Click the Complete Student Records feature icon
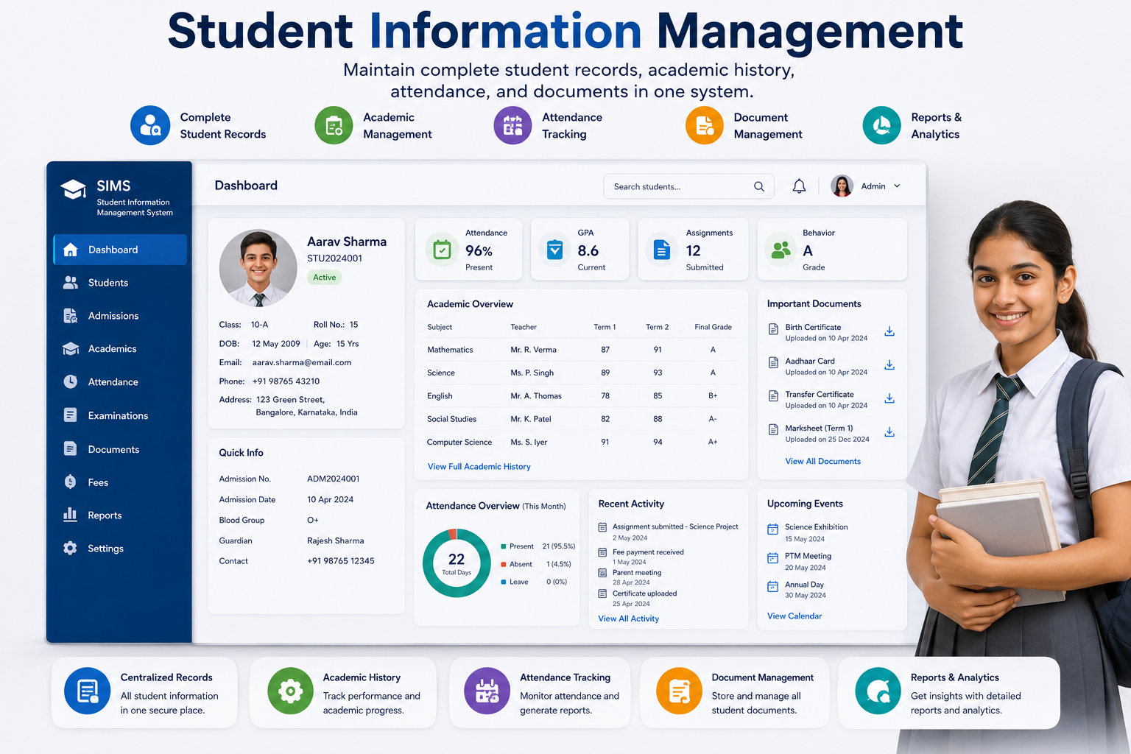 point(150,125)
